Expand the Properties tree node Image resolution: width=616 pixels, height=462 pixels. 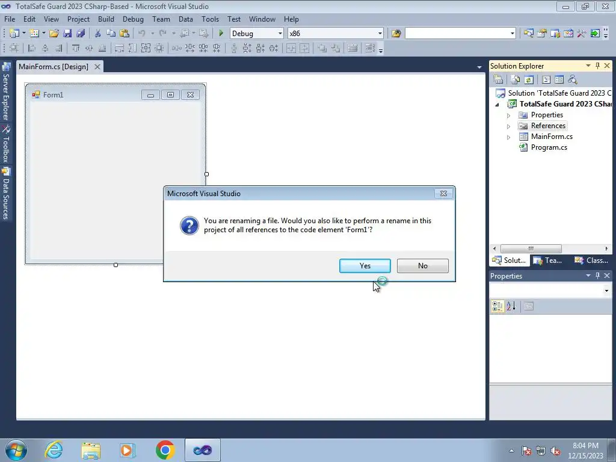(508, 115)
